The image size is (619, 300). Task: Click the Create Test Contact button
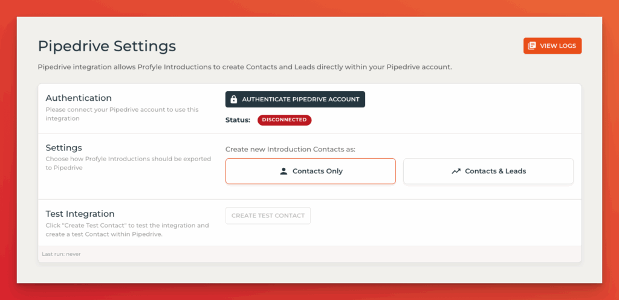pos(268,215)
